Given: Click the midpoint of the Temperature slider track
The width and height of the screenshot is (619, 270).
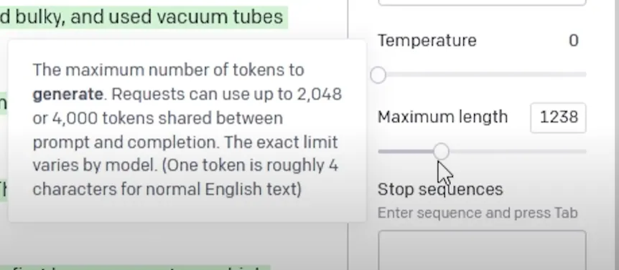Looking at the screenshot, I should coord(482,74).
